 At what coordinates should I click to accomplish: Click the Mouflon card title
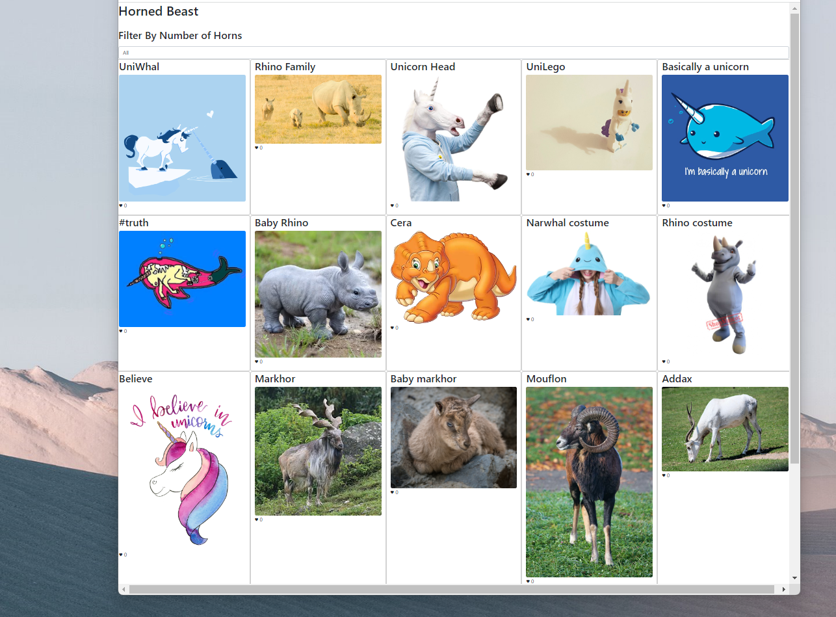[x=546, y=379]
